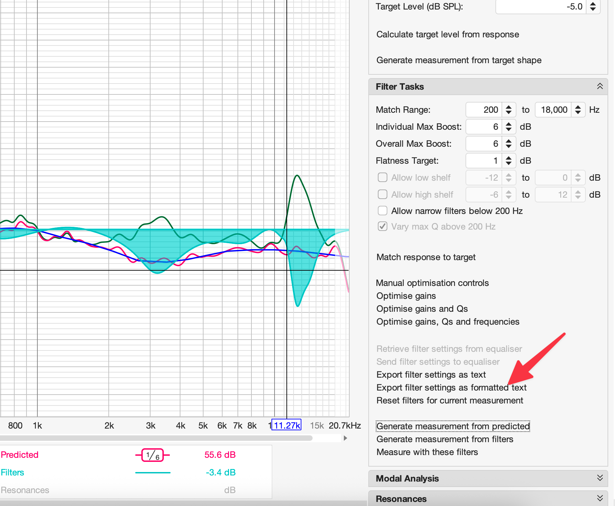Viewport: 615px width, 506px height.
Task: Click Individual Max Boost stepper
Action: tap(508, 127)
